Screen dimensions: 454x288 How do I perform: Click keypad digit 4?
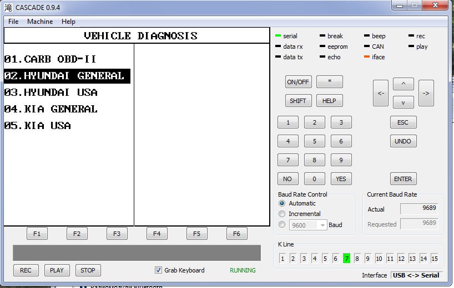point(288,141)
